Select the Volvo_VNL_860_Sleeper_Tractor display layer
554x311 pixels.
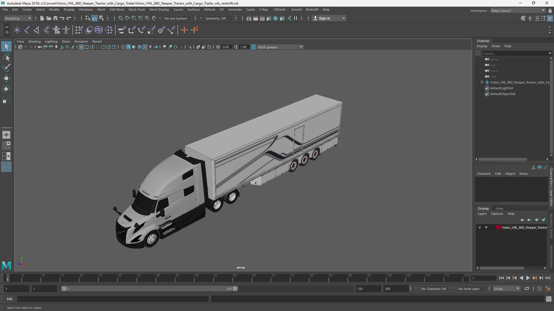(524, 227)
